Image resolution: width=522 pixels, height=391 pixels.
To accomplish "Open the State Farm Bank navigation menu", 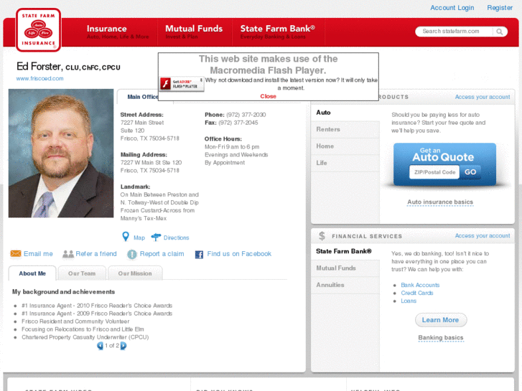I will tap(278, 32).
